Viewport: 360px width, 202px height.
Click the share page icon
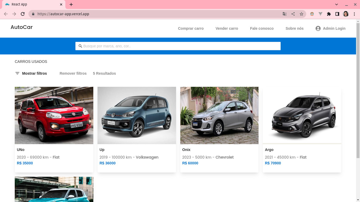293,14
